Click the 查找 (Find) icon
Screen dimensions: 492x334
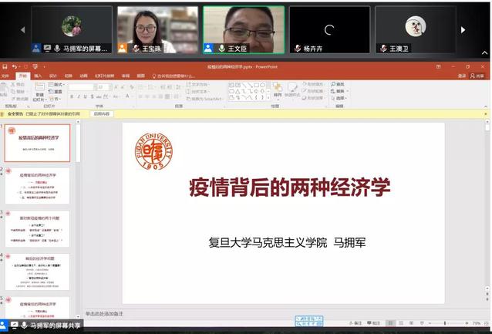click(x=339, y=84)
